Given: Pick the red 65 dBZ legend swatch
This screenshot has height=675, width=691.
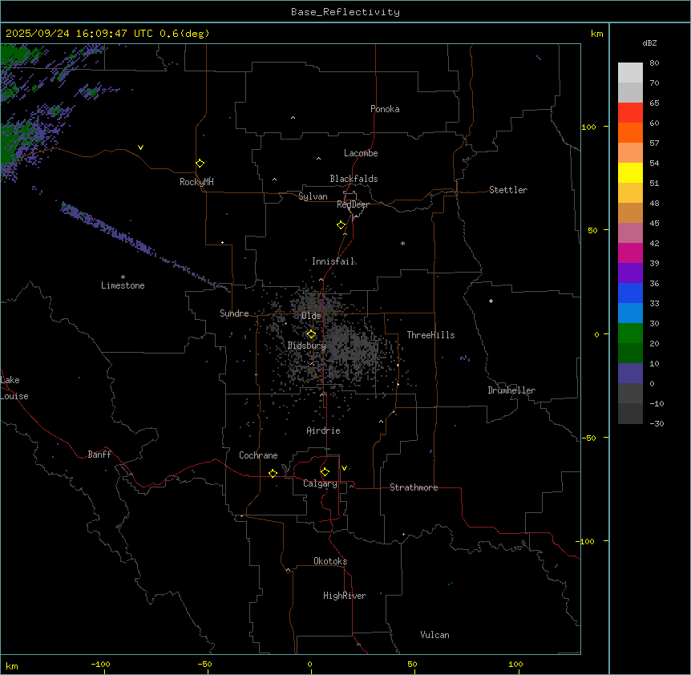Looking at the screenshot, I should [630, 113].
